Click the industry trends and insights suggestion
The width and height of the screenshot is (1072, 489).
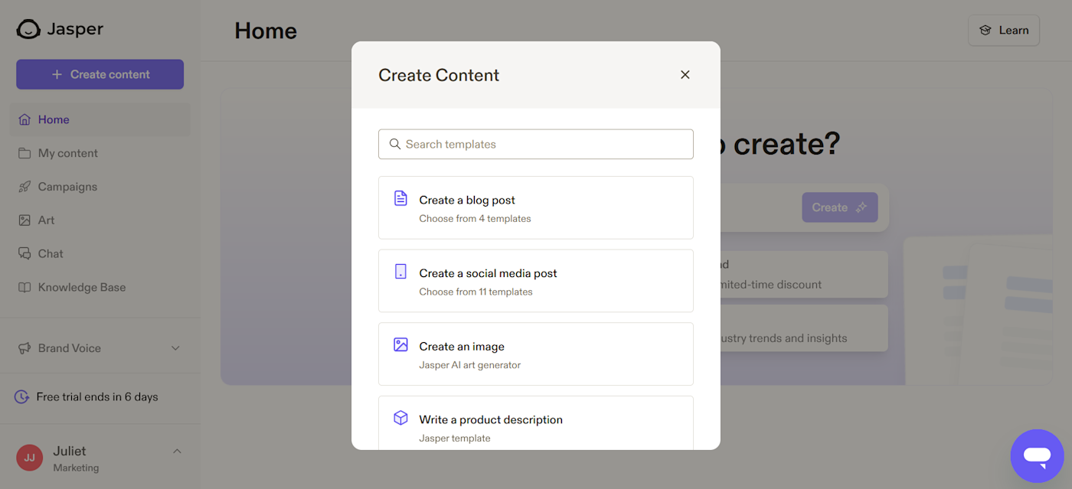(804, 328)
